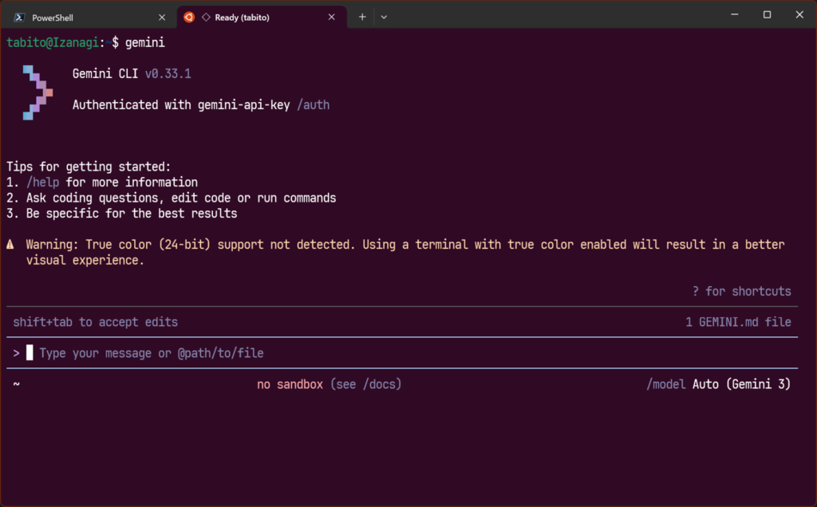Click the Gemini CLI v0.33.1 version text
The image size is (817, 507).
coord(132,73)
